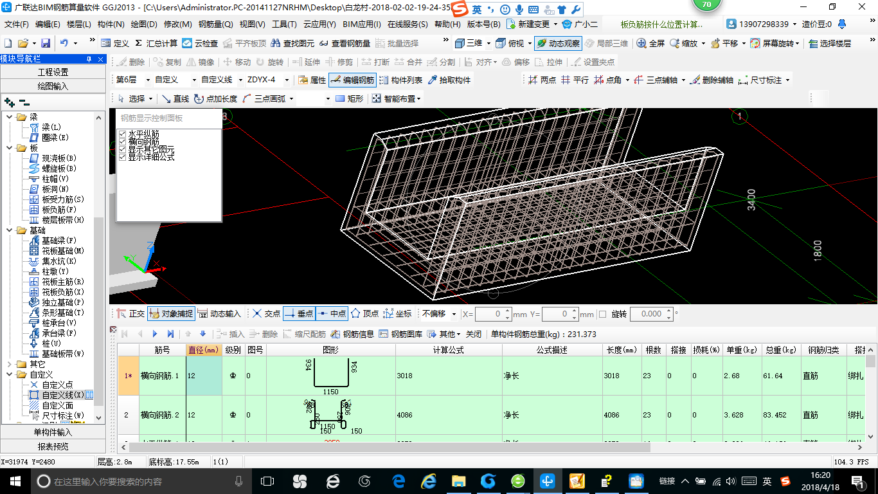Open the BIM应用(I) menu
Screen dimensions: 878x494
pyautogui.click(x=362, y=24)
